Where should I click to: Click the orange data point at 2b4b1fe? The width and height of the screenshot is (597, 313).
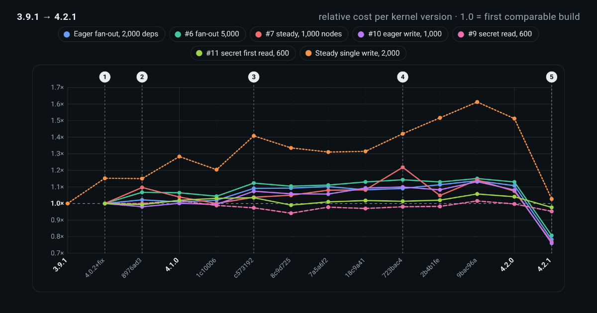click(x=440, y=118)
